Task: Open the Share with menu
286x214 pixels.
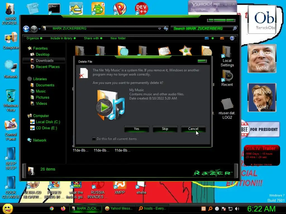Action: click(93, 38)
